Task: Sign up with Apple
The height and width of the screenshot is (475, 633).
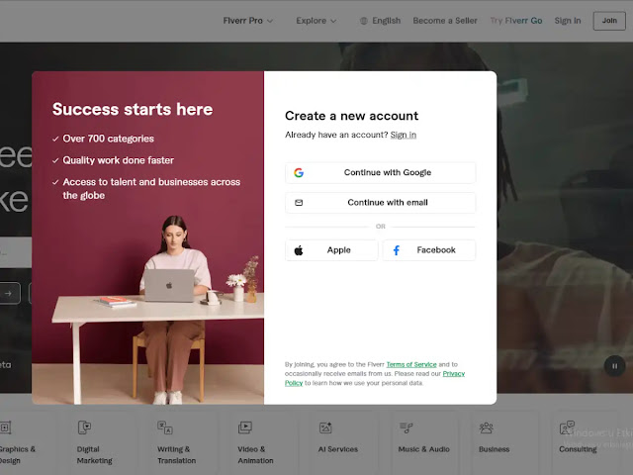Action: 331,250
